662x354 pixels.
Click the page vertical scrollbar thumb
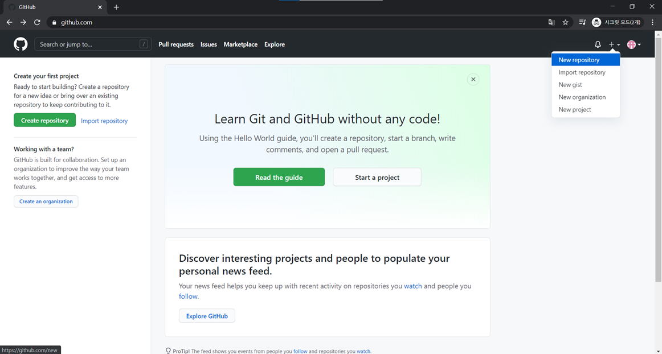(658, 160)
